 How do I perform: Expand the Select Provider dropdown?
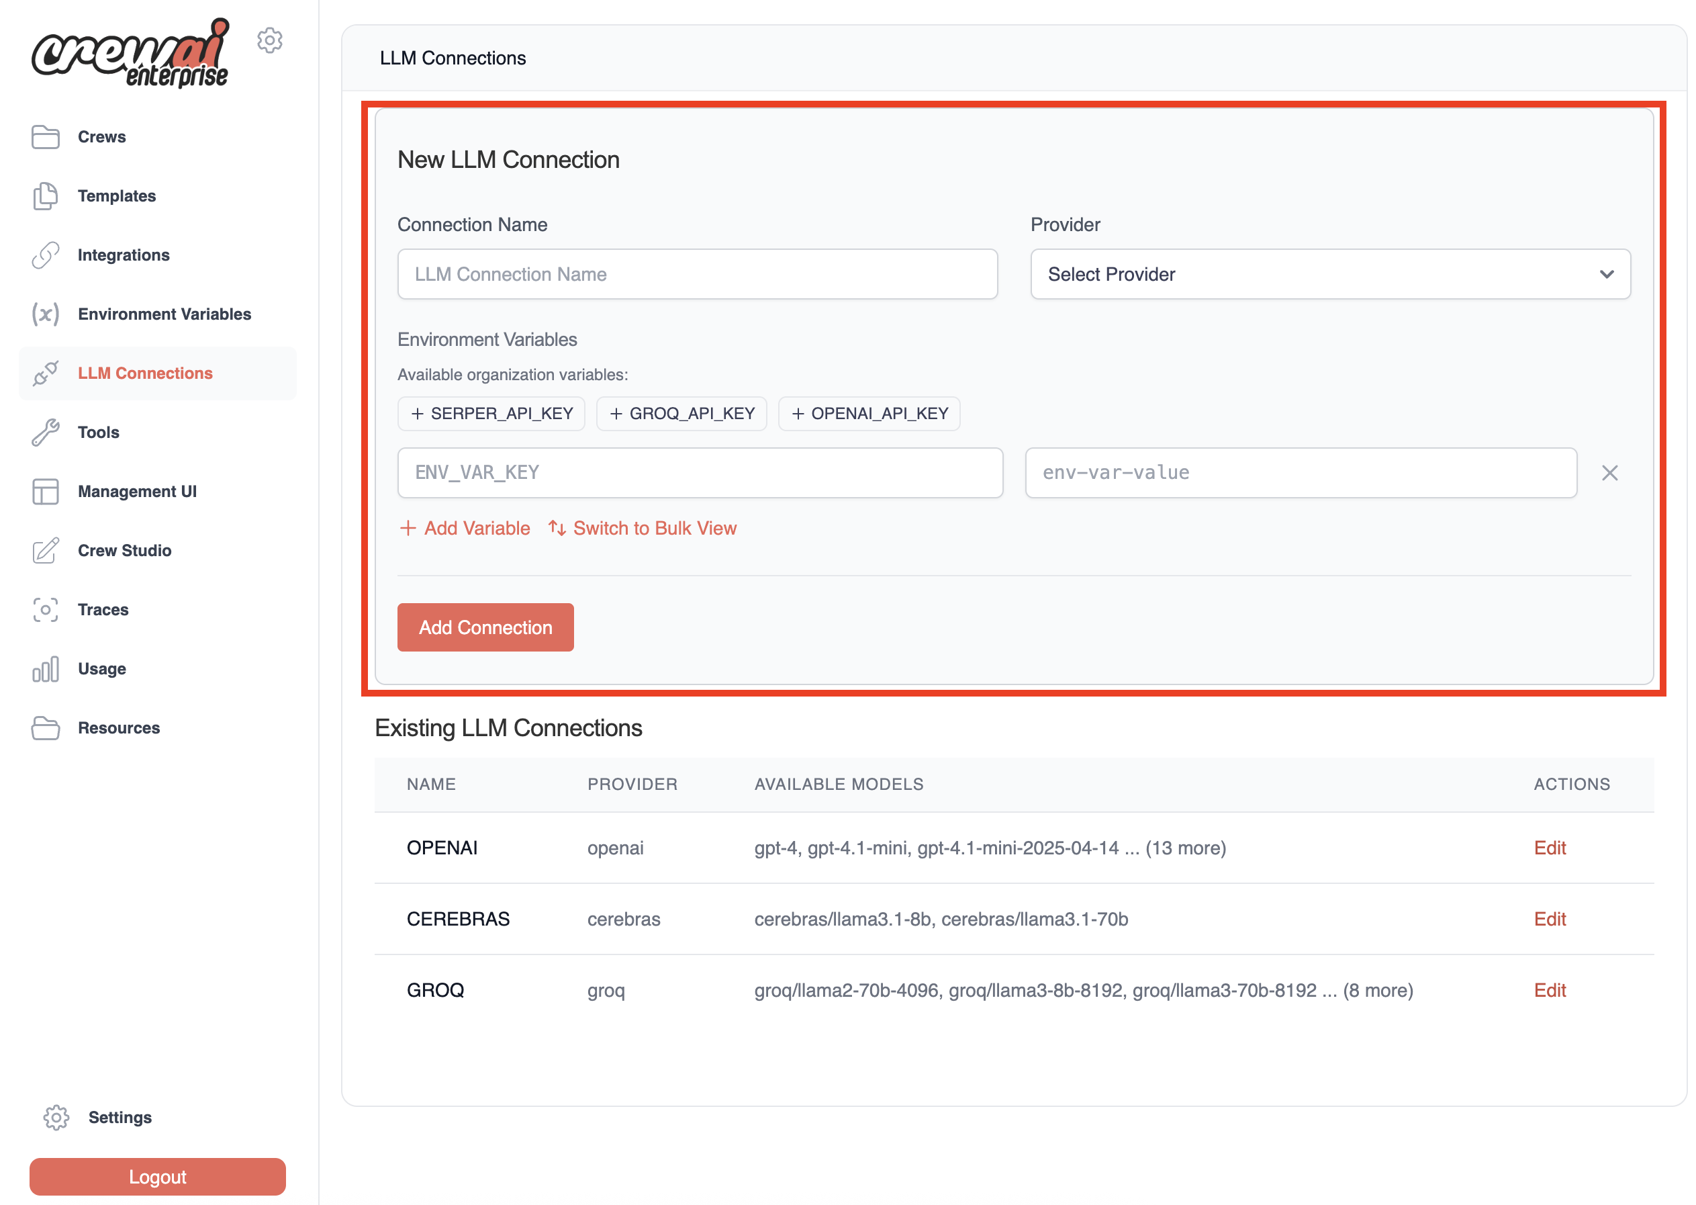1329,275
